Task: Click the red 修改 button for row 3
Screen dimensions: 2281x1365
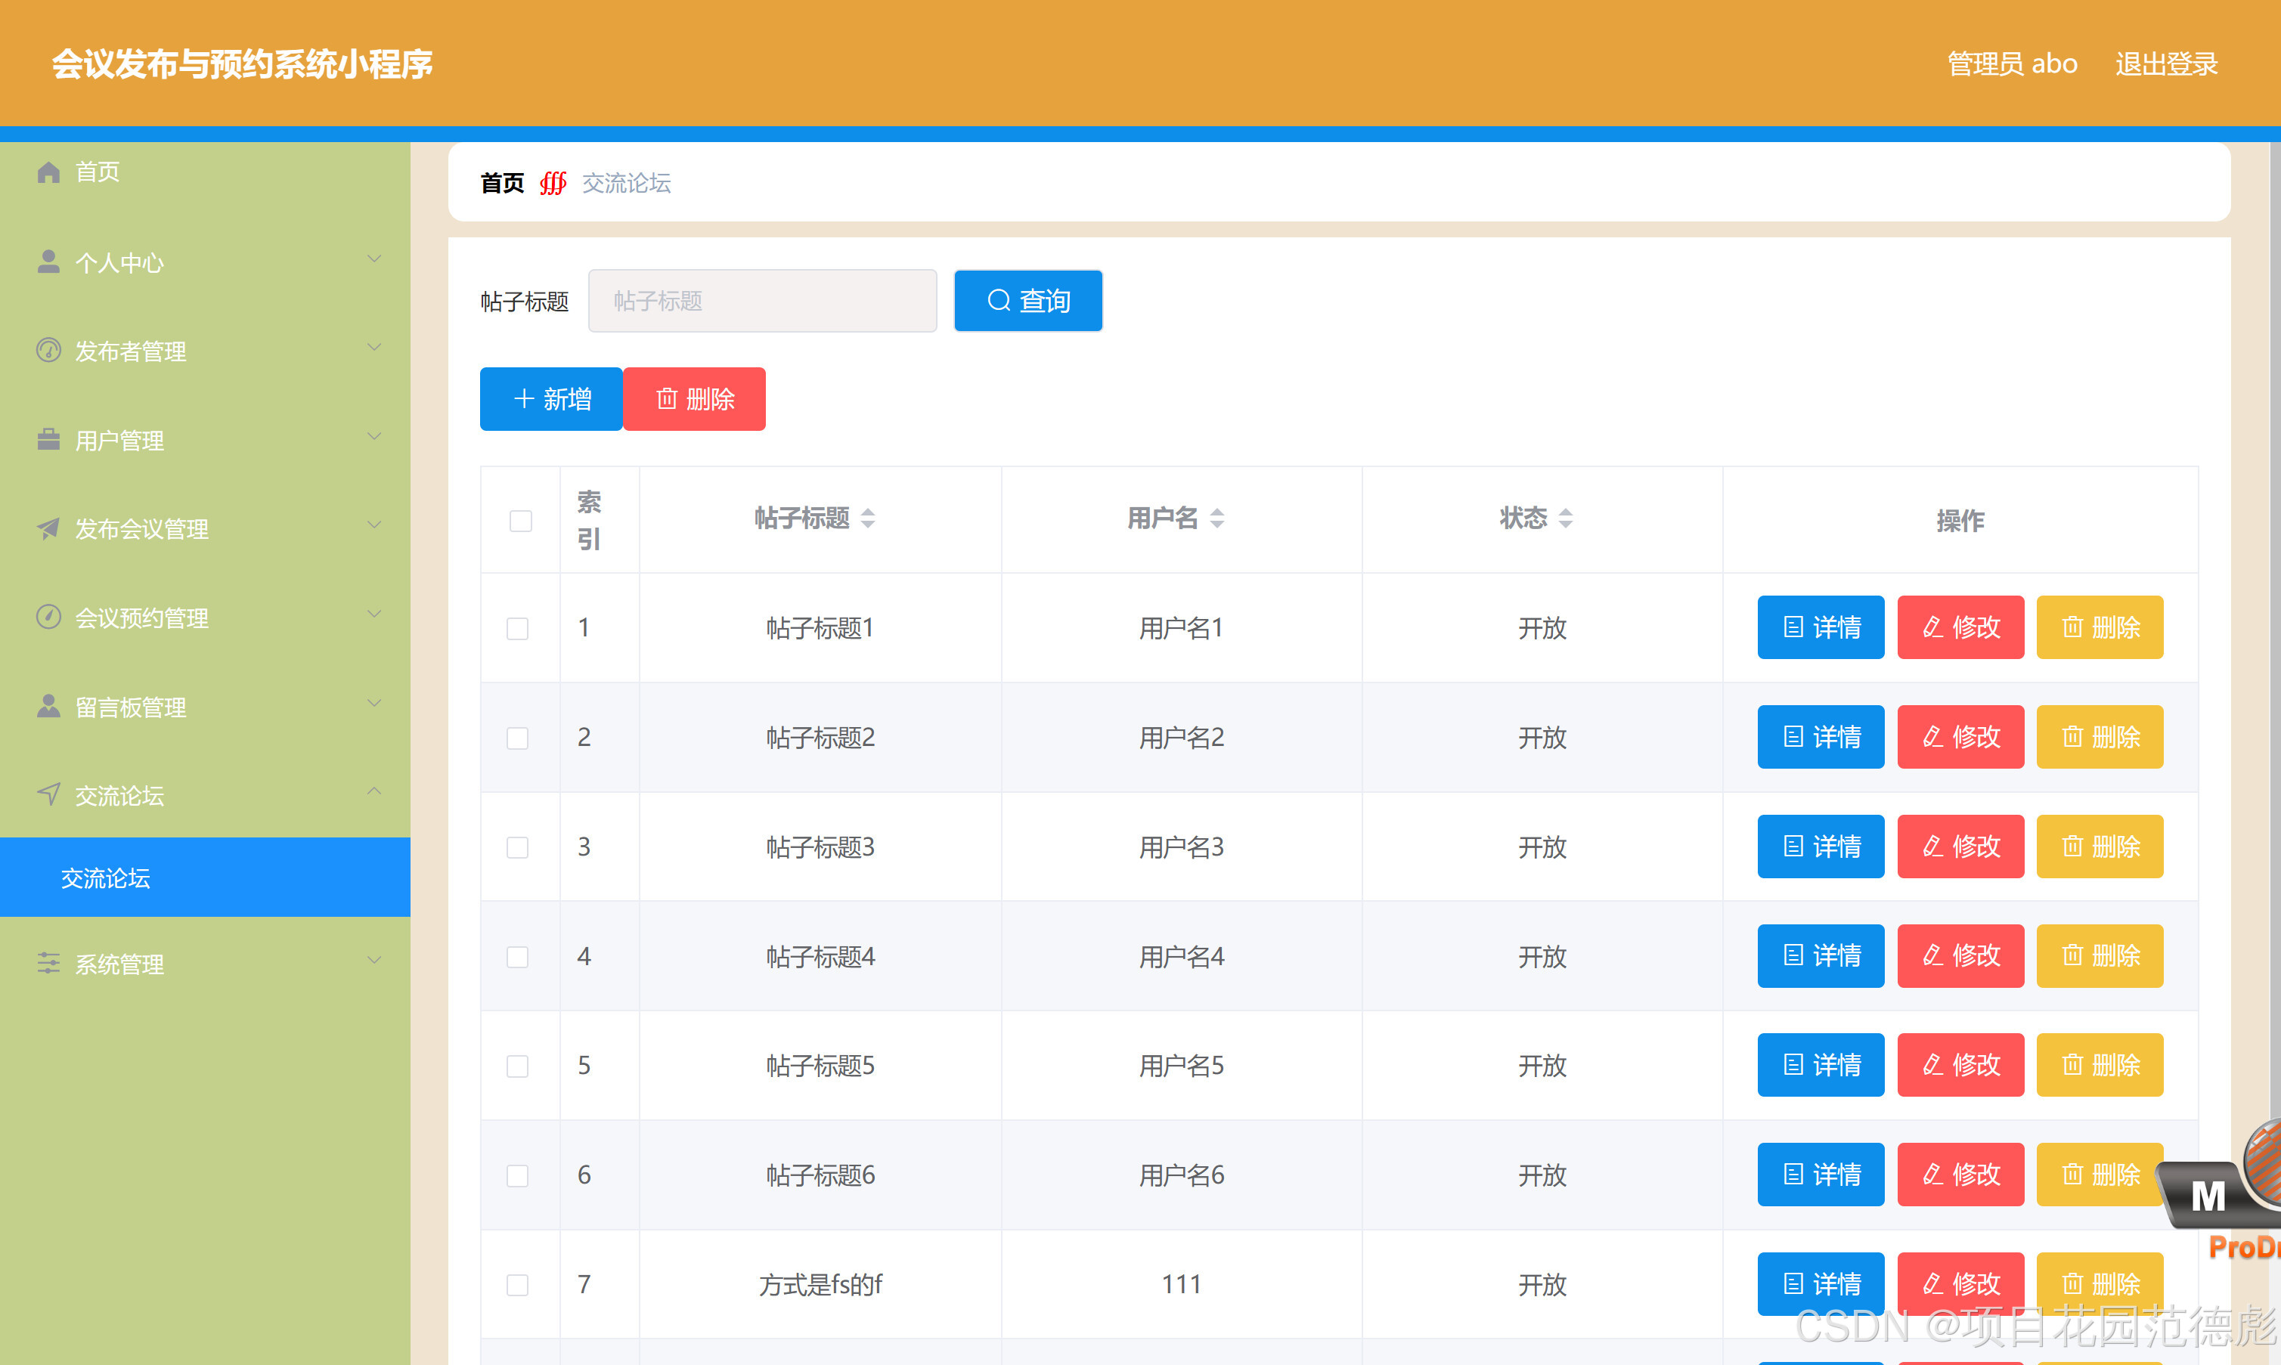Action: point(1960,847)
